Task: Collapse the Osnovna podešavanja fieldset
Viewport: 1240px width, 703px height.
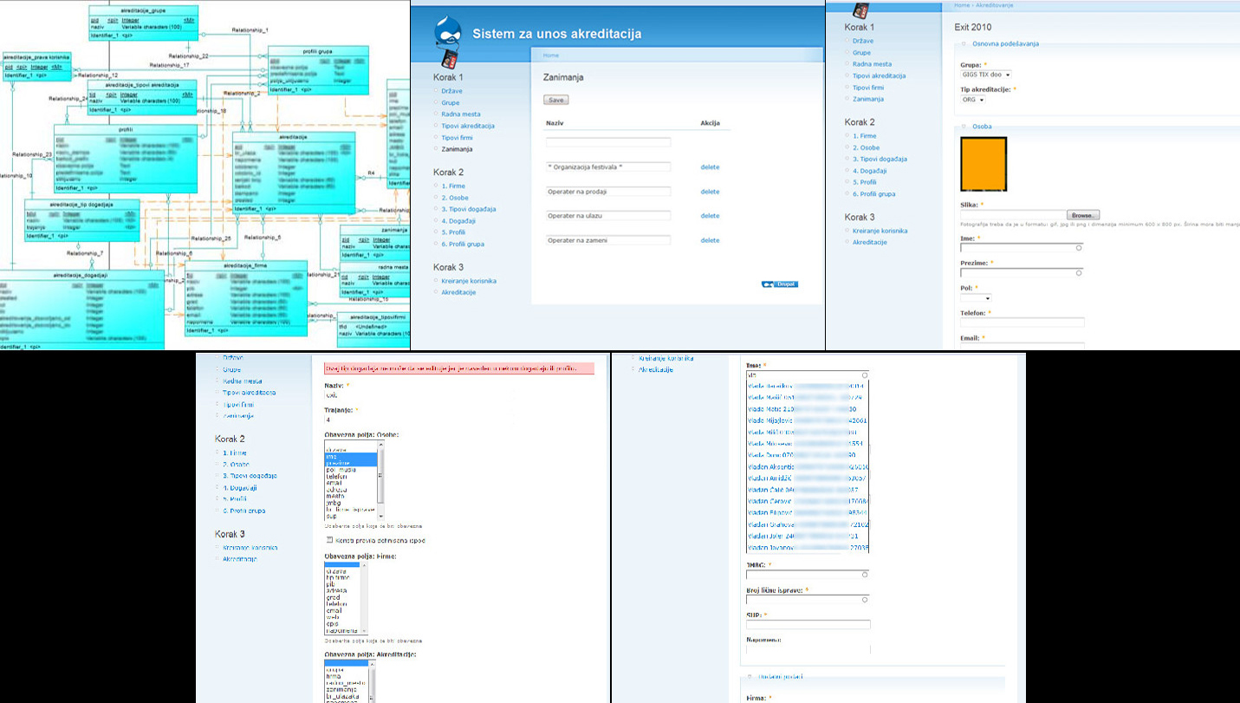Action: click(x=961, y=43)
